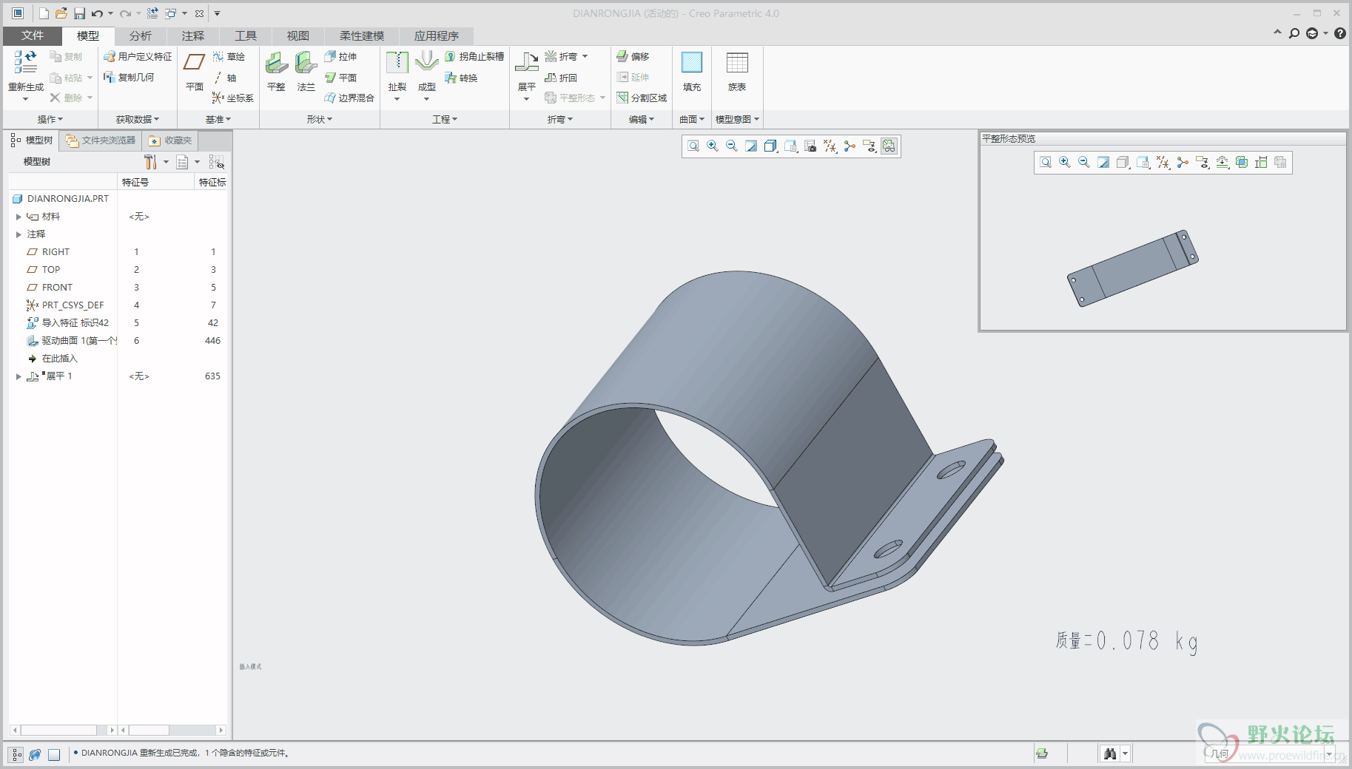Click the 折弯 bend button
The height and width of the screenshot is (769, 1352).
click(560, 57)
